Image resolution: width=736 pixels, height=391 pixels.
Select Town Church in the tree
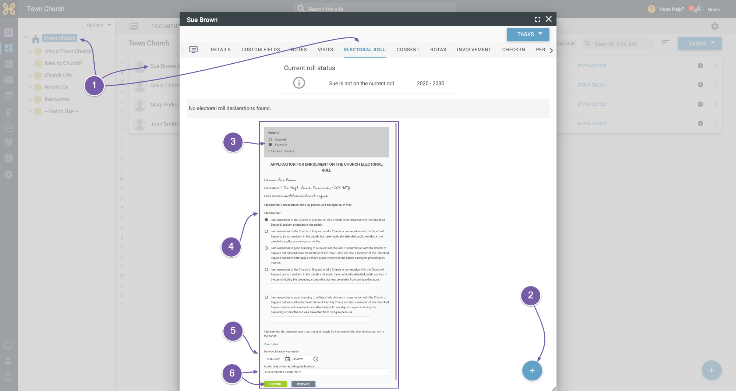60,38
